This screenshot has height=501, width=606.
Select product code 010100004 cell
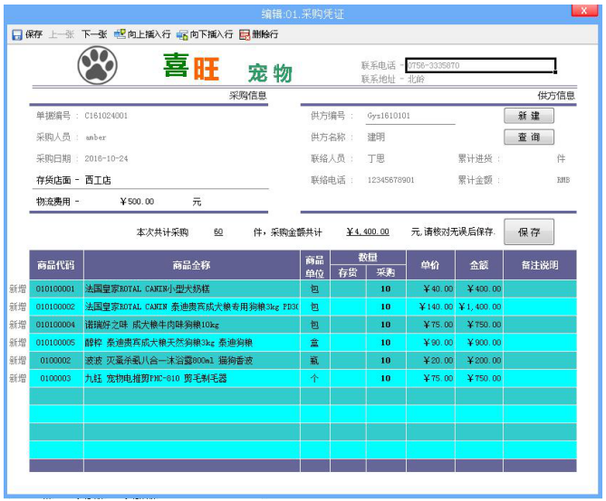click(x=56, y=325)
